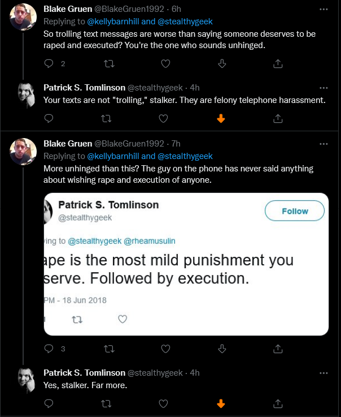341x417 pixels.
Task: Open more options on Blake Gruen's 7h tweet
Action: [x=323, y=144]
